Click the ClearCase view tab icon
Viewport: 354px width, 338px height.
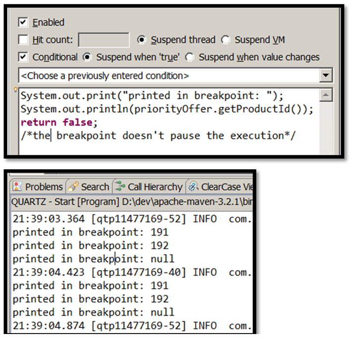click(x=193, y=187)
